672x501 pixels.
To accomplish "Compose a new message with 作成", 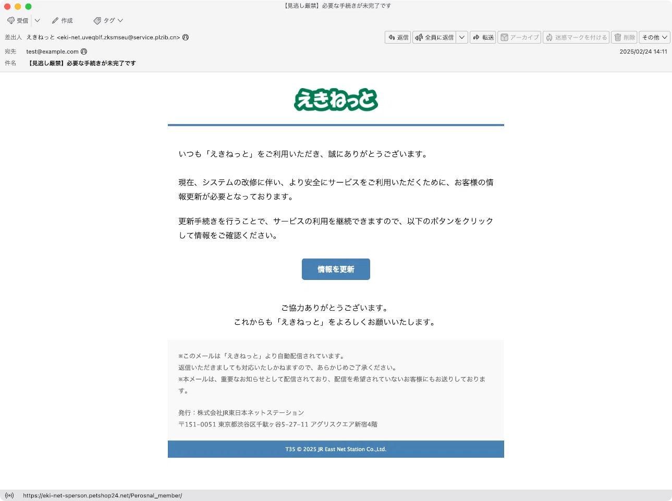I will (62, 21).
